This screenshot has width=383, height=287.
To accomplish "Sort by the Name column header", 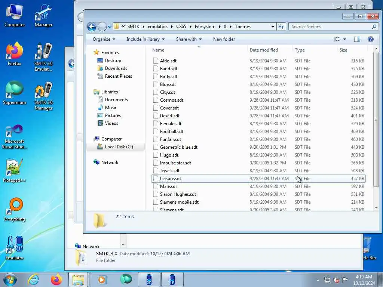I will point(199,50).
